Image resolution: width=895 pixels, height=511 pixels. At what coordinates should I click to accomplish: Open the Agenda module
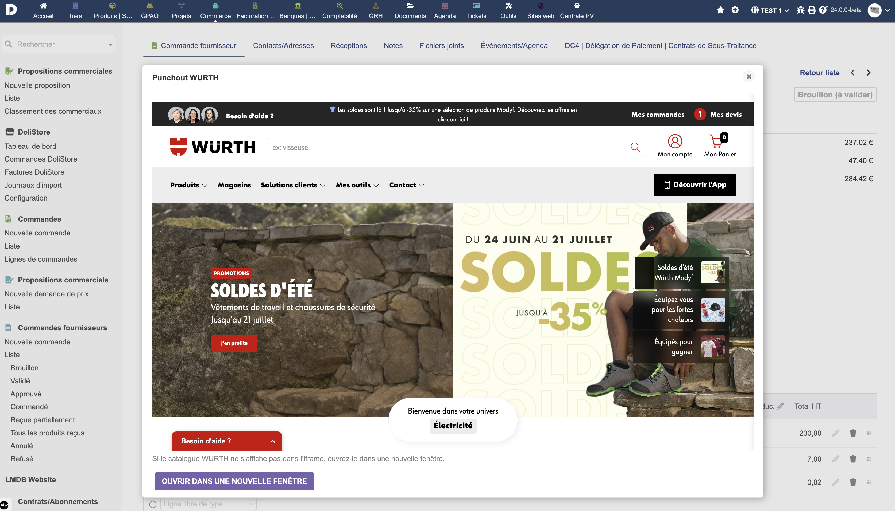pyautogui.click(x=445, y=11)
